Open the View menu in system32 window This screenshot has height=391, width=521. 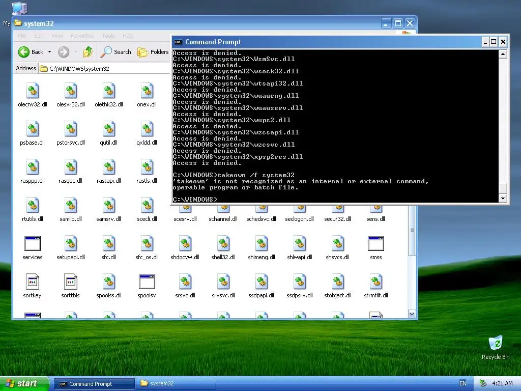57,36
